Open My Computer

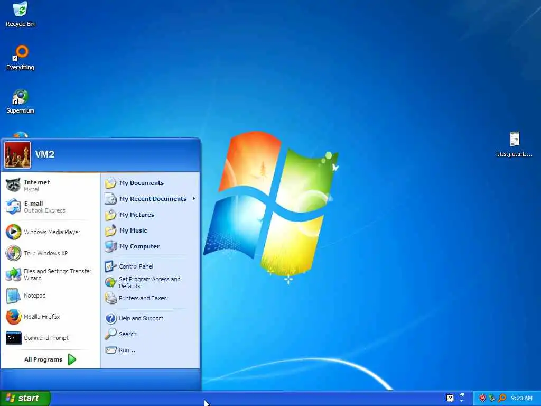pyautogui.click(x=151, y=246)
